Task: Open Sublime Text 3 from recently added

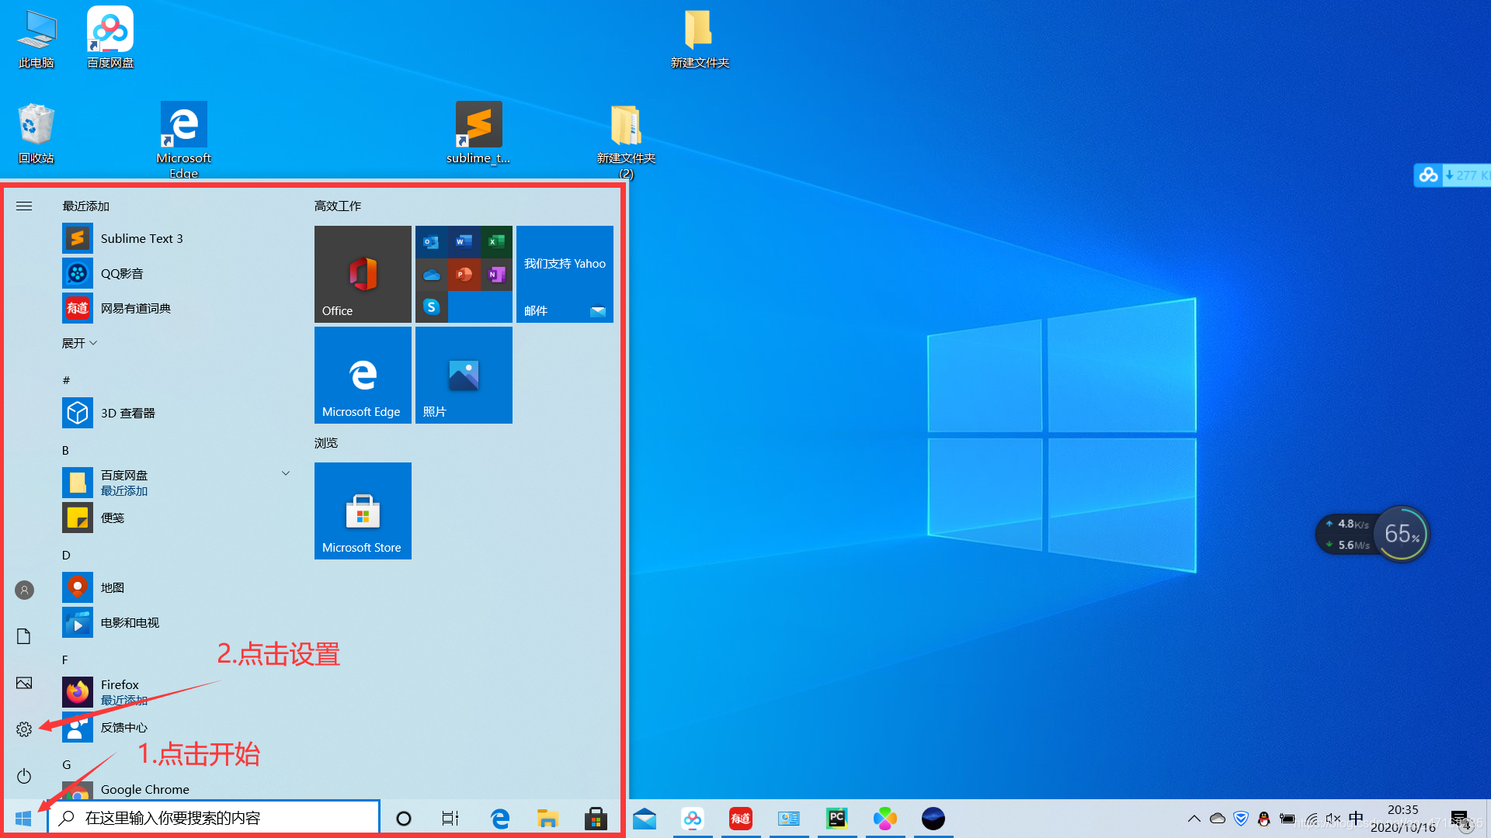Action: [x=141, y=238]
